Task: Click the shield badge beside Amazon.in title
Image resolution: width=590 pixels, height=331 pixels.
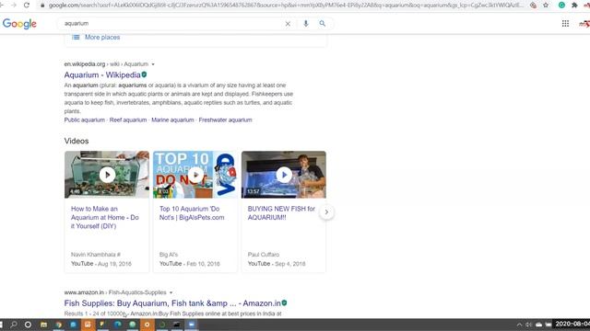Action: click(x=285, y=302)
